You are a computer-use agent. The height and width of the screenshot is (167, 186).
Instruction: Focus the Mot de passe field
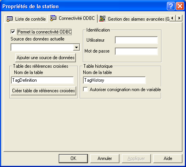(x=136, y=51)
